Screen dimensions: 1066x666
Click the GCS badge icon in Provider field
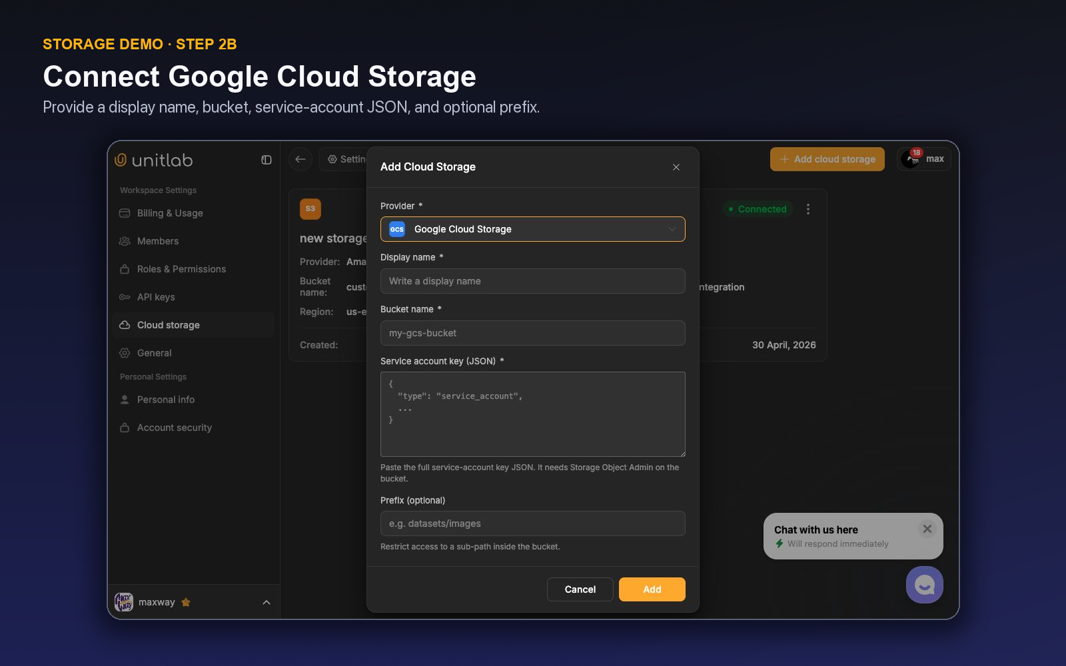pyautogui.click(x=397, y=229)
